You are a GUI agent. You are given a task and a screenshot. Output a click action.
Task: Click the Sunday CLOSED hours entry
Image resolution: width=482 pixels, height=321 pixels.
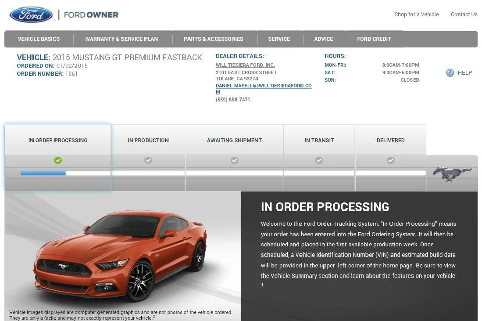[410, 80]
